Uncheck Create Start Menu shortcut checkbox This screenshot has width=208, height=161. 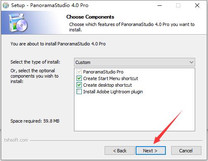tap(79, 78)
